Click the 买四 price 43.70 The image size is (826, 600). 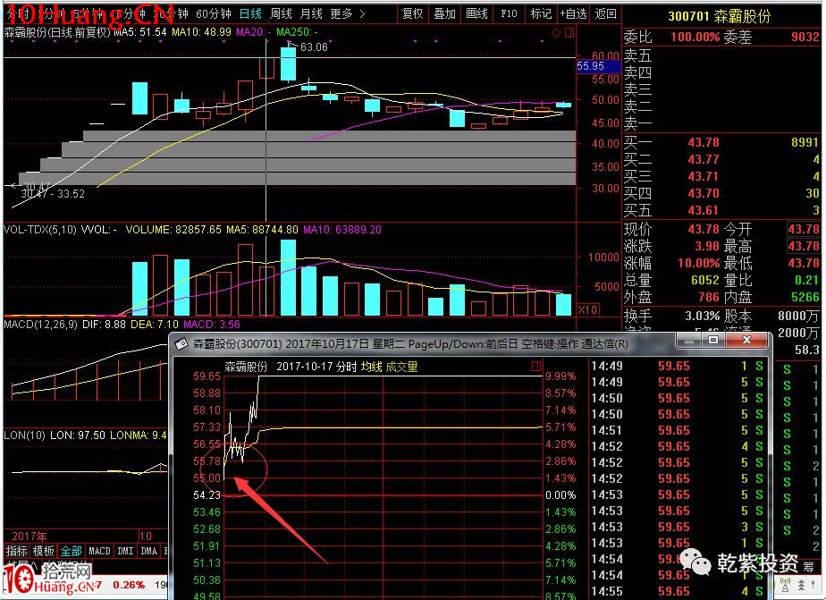[704, 193]
